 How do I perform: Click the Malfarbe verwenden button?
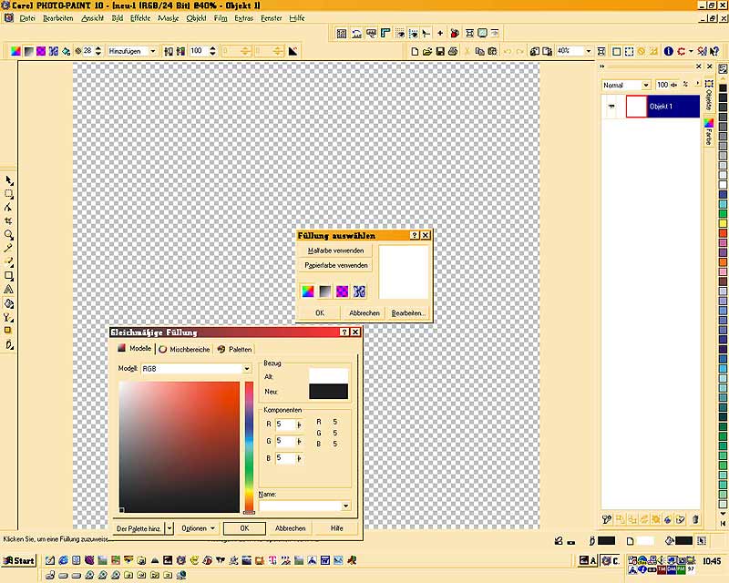pyautogui.click(x=336, y=251)
